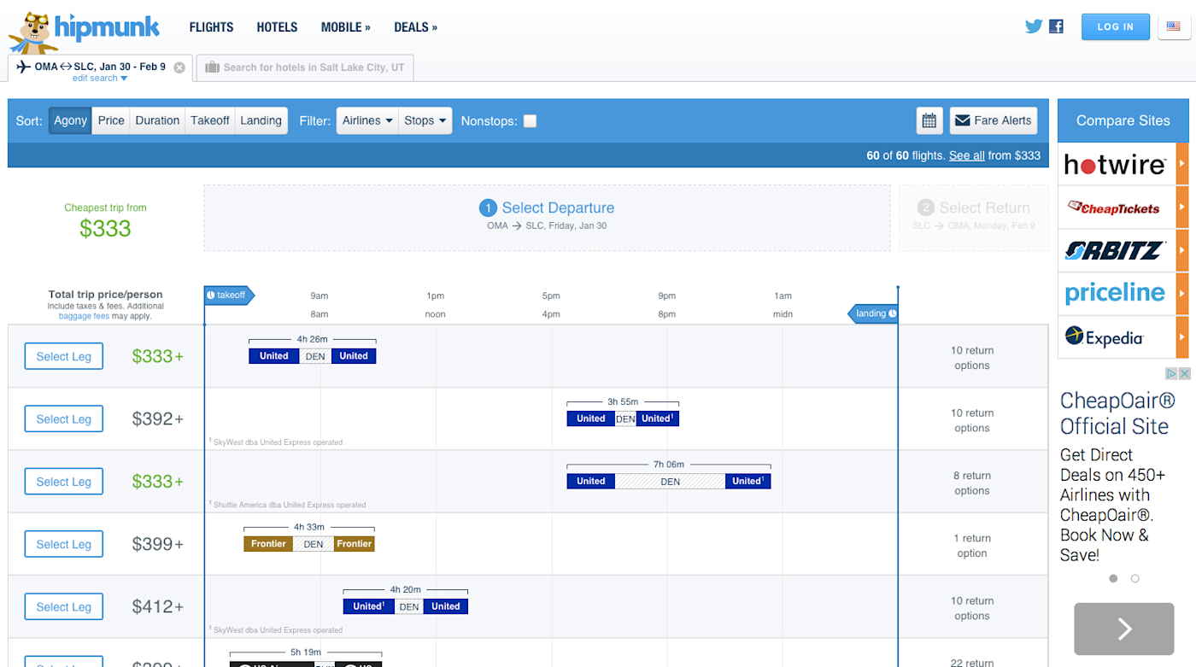The width and height of the screenshot is (1196, 667).
Task: Click the takeoff time slider handle
Action: (x=229, y=295)
